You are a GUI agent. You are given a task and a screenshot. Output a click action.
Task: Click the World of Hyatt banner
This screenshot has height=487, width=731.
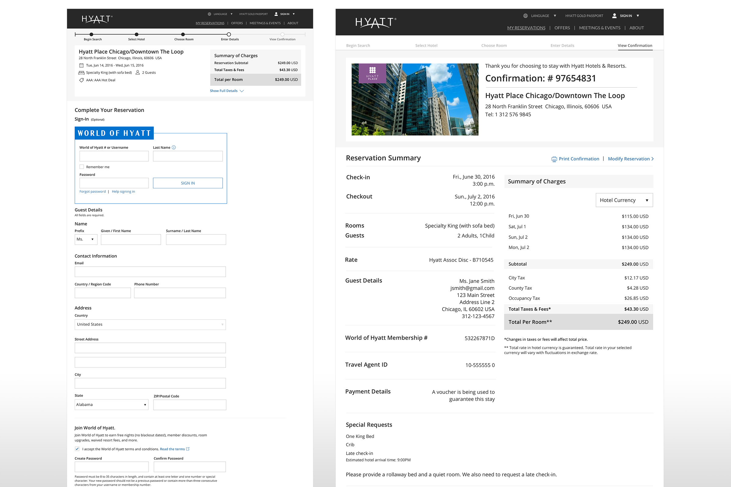(114, 133)
